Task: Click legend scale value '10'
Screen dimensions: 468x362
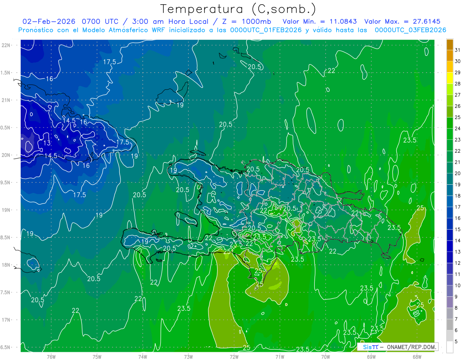Action: pos(457,285)
